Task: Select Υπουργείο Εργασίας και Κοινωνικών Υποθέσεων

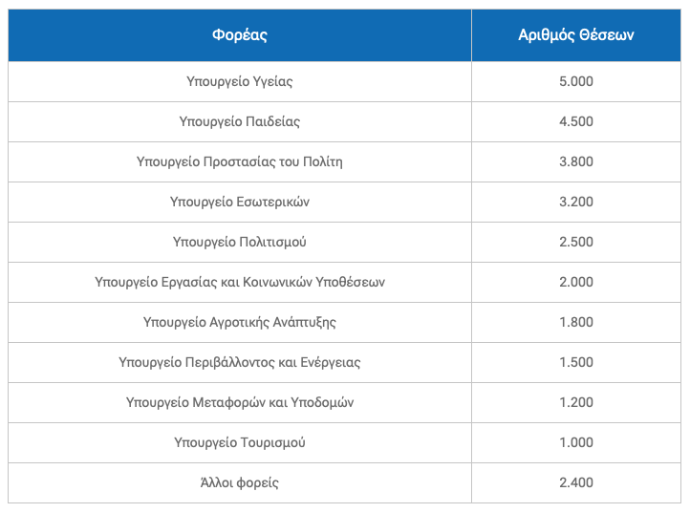Action: 239,282
